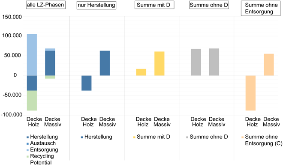Click the 'Summe ohne D' title box
The height and width of the screenshot is (167, 283).
coord(209,5)
